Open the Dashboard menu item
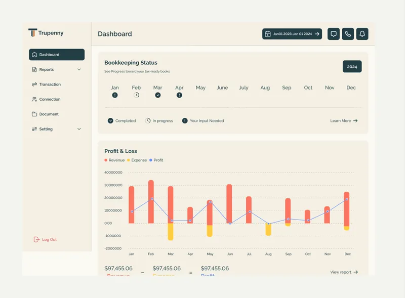The image size is (405, 298). [57, 55]
